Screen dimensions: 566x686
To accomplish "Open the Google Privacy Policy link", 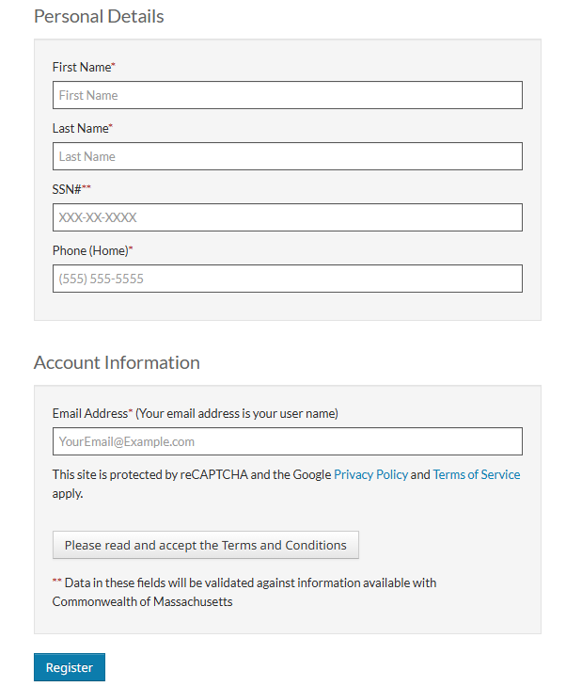I will pos(370,474).
